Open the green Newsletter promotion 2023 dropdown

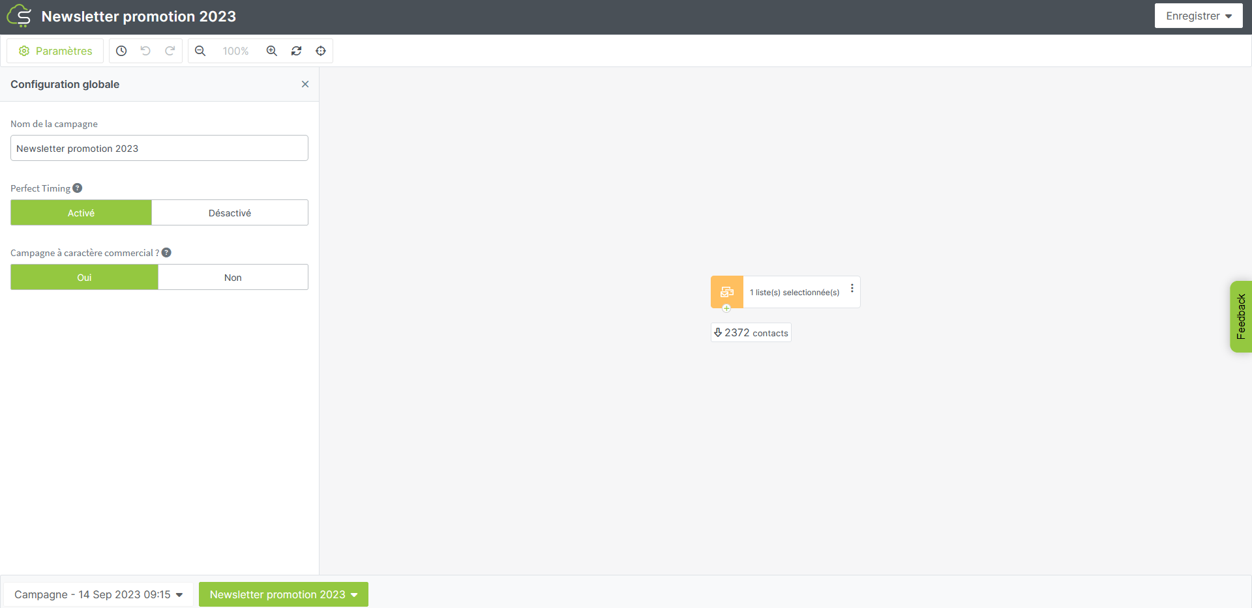(x=284, y=594)
